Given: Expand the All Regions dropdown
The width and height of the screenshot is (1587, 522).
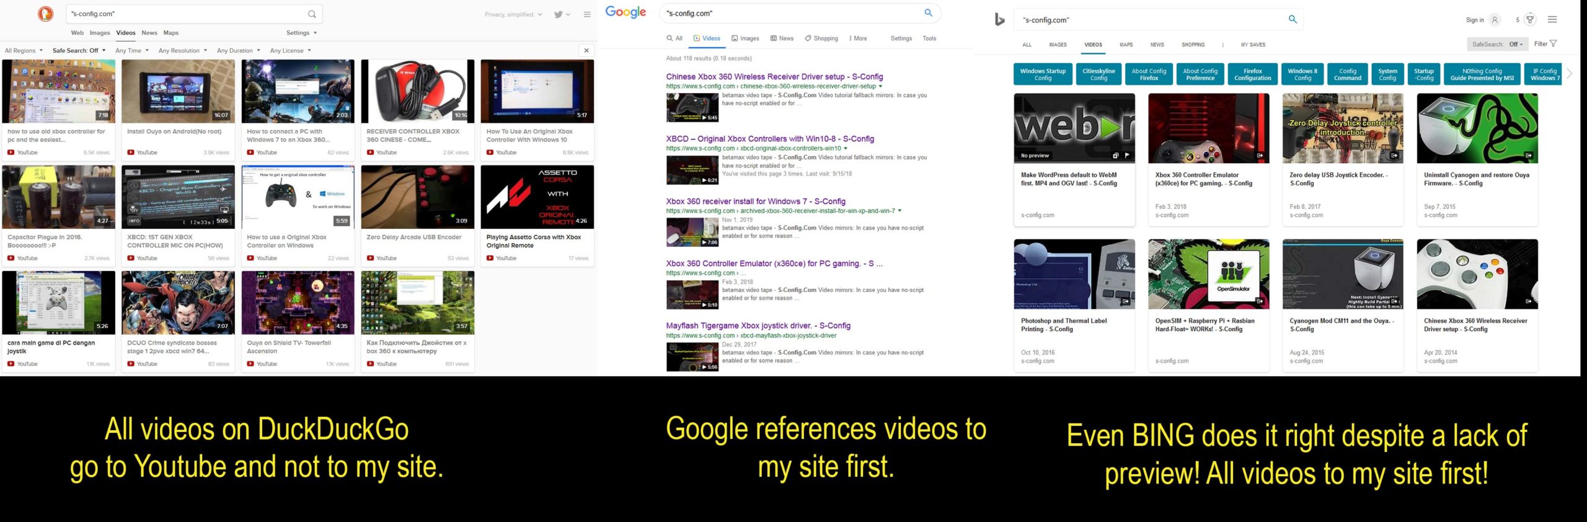Looking at the screenshot, I should 24,50.
